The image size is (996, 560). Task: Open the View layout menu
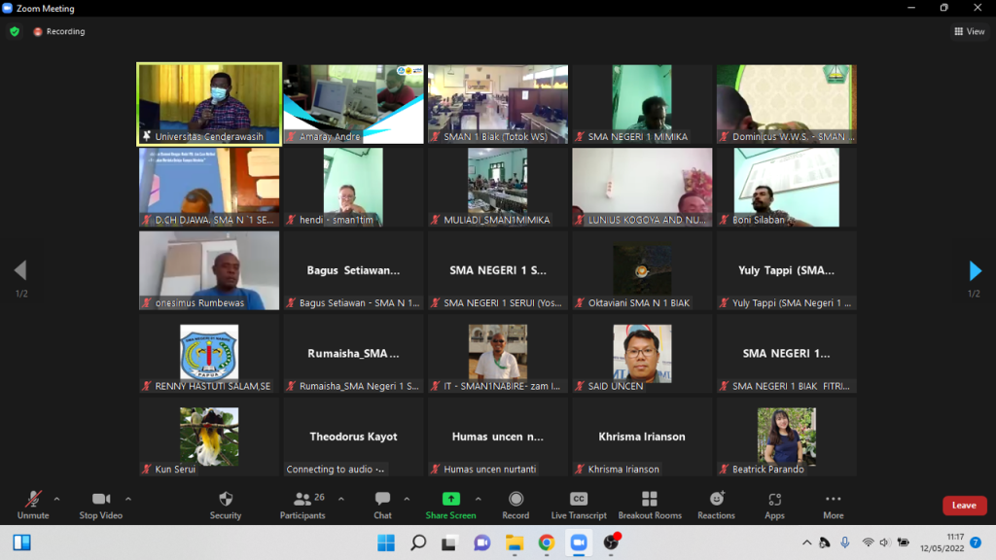pyautogui.click(x=970, y=31)
